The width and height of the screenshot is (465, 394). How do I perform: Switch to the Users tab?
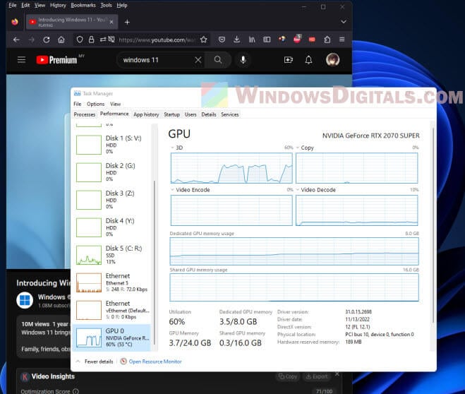[x=191, y=114]
